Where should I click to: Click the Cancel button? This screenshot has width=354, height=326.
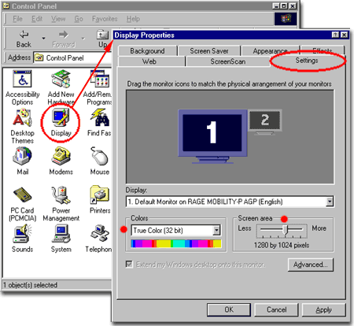coord(276,309)
